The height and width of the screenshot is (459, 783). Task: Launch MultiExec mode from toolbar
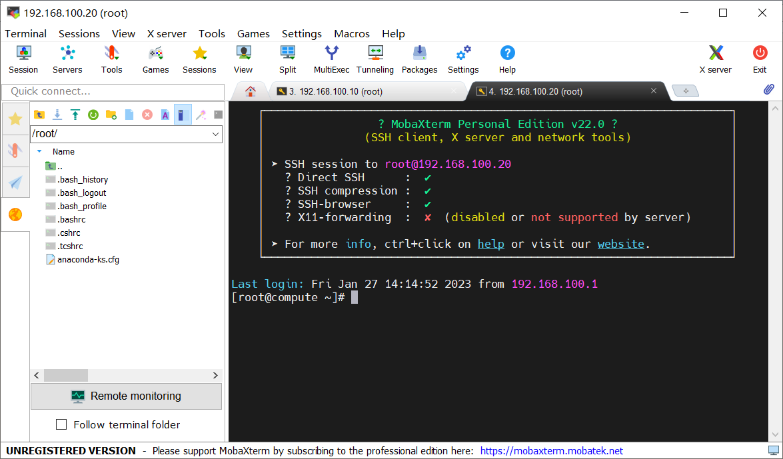coord(332,59)
